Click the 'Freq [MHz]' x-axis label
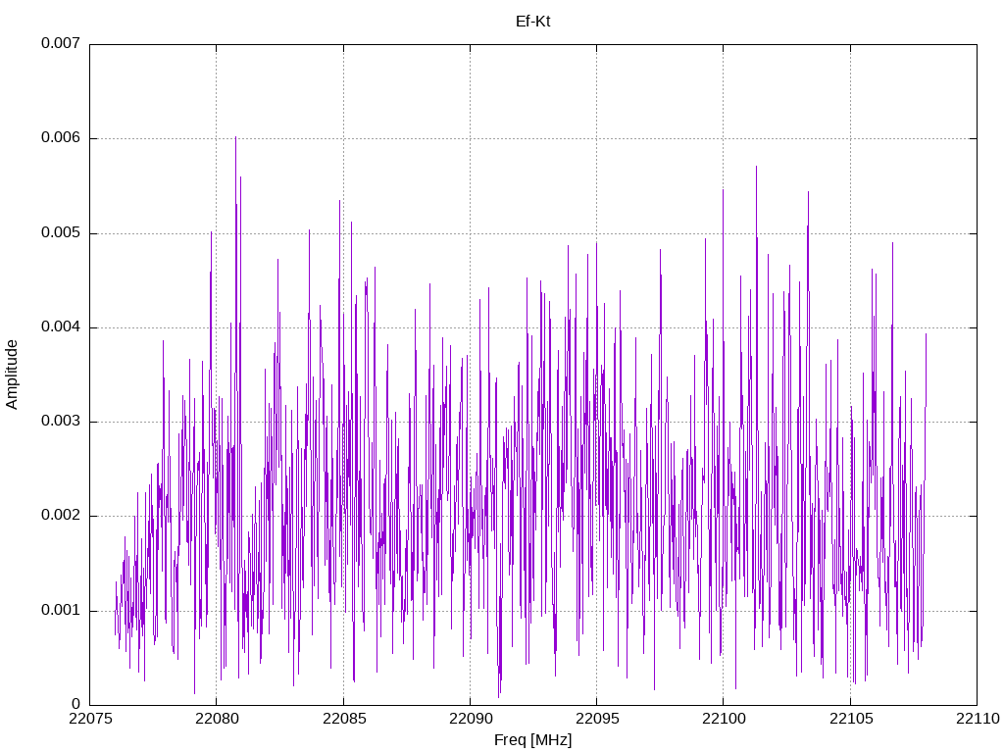 (x=532, y=740)
